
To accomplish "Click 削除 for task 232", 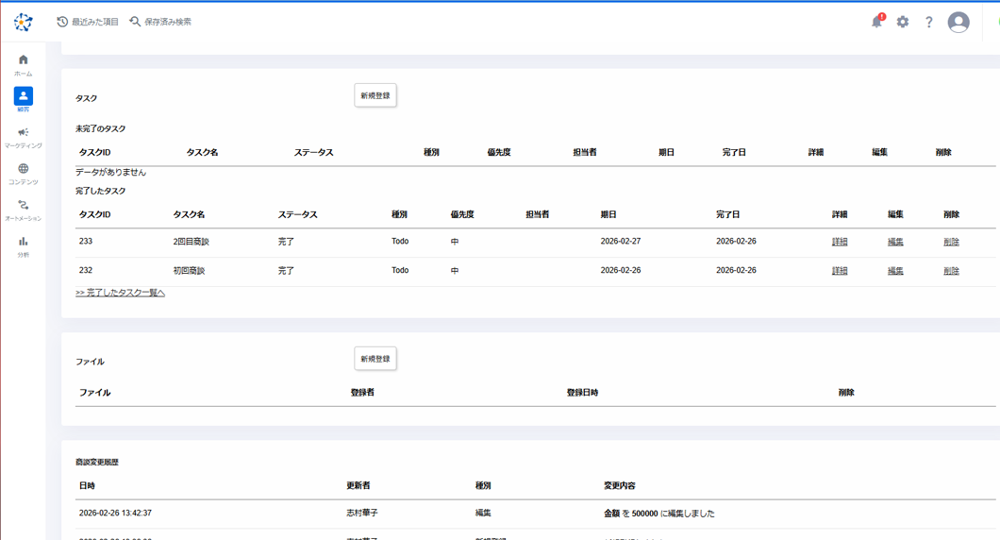I will pos(951,271).
